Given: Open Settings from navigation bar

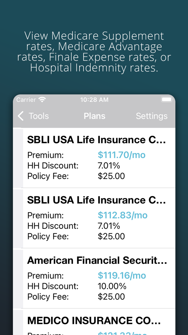Looking at the screenshot, I should point(151,116).
